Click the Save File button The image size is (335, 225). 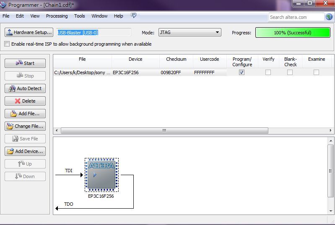tap(25, 139)
